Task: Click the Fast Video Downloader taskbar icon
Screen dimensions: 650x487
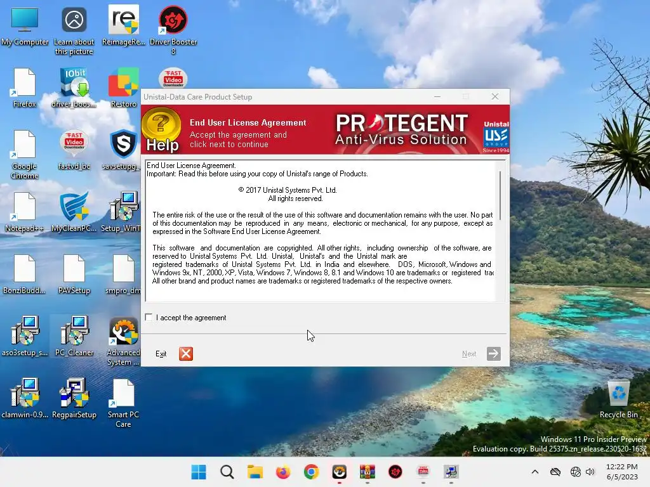Action: click(x=423, y=472)
